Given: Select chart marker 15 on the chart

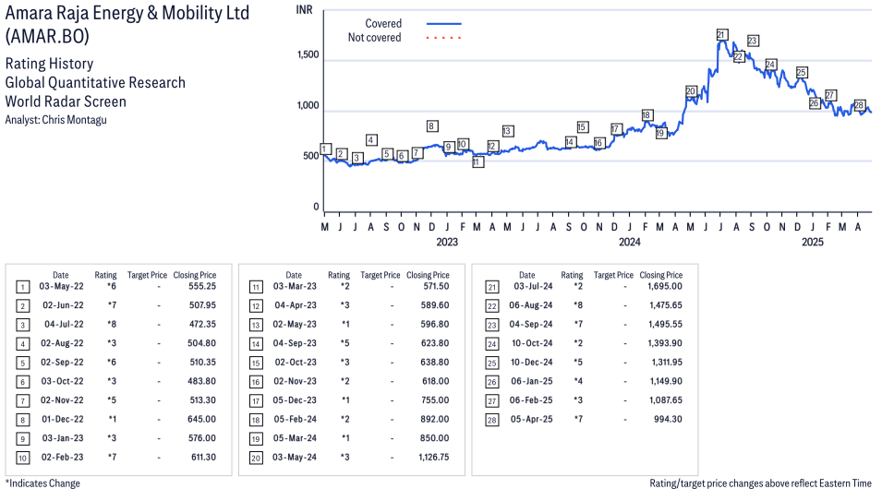Looking at the screenshot, I should pyautogui.click(x=582, y=127).
